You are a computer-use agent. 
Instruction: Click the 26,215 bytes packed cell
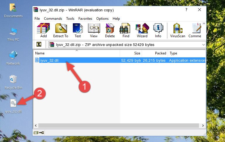(x=154, y=60)
